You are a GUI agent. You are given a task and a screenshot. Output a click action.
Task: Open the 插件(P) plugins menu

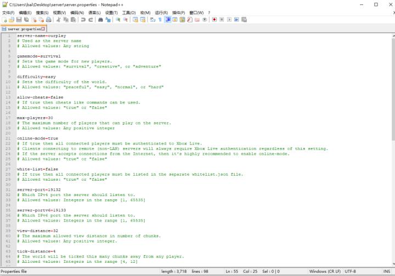click(x=178, y=13)
